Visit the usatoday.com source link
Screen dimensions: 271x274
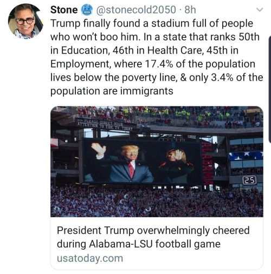90,258
